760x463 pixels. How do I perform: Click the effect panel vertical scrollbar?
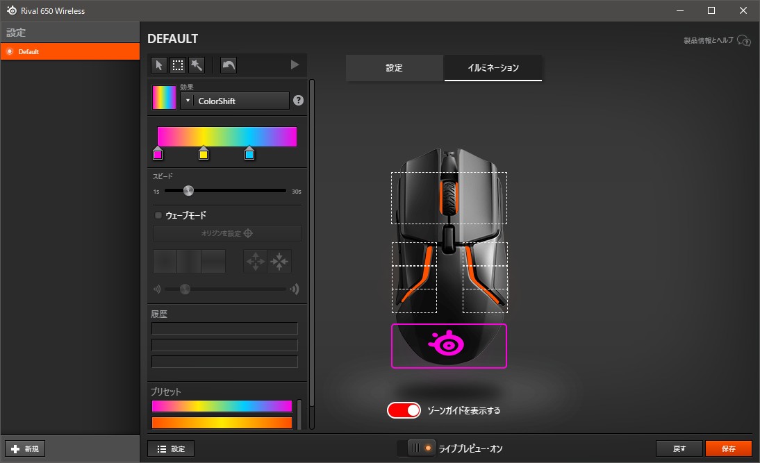(312, 242)
